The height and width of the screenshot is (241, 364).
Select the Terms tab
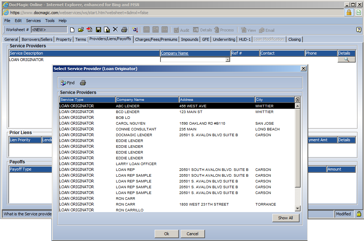[x=80, y=39]
